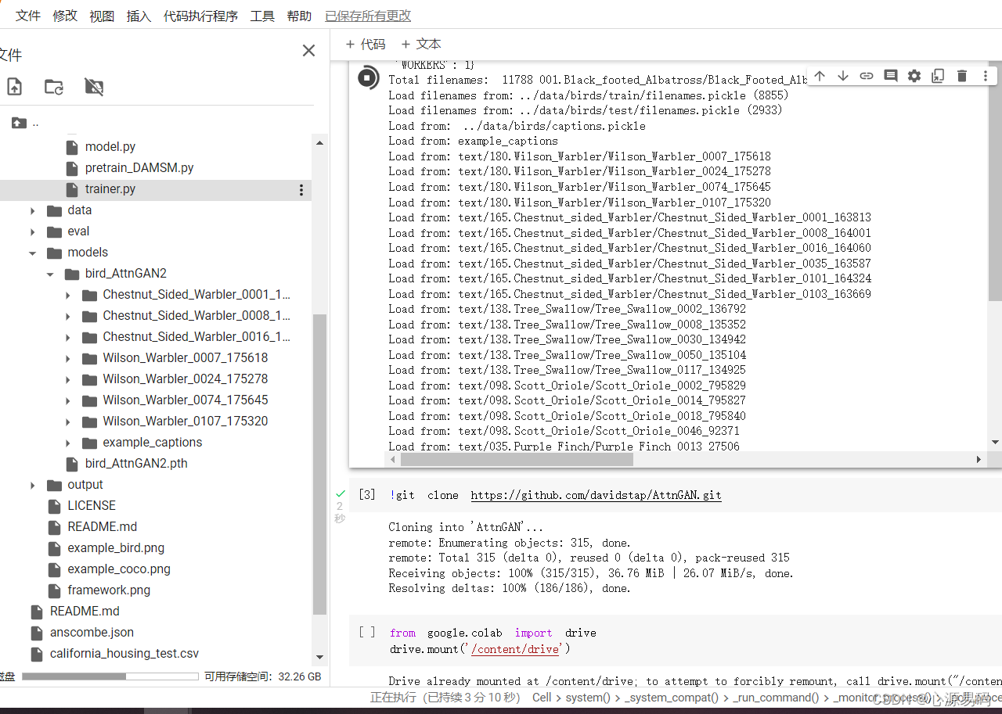Click the output horizontal scrollbar thumb

pyautogui.click(x=510, y=460)
